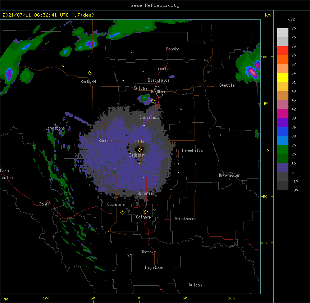Click the 10 dBZ purple legend swatch

click(x=283, y=168)
